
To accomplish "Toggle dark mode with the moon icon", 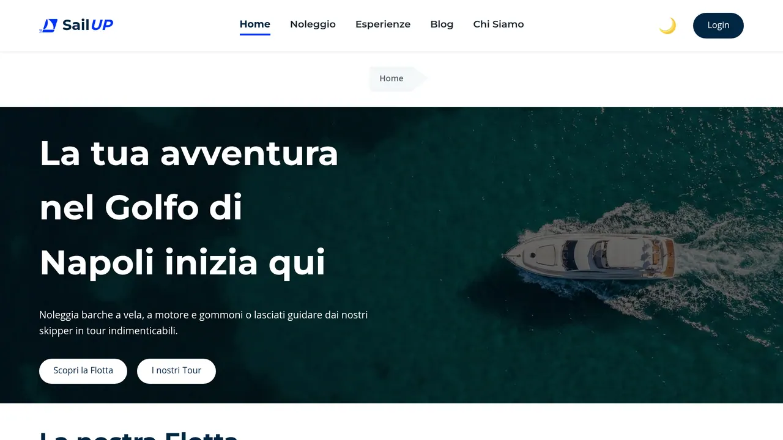I will pos(667,26).
